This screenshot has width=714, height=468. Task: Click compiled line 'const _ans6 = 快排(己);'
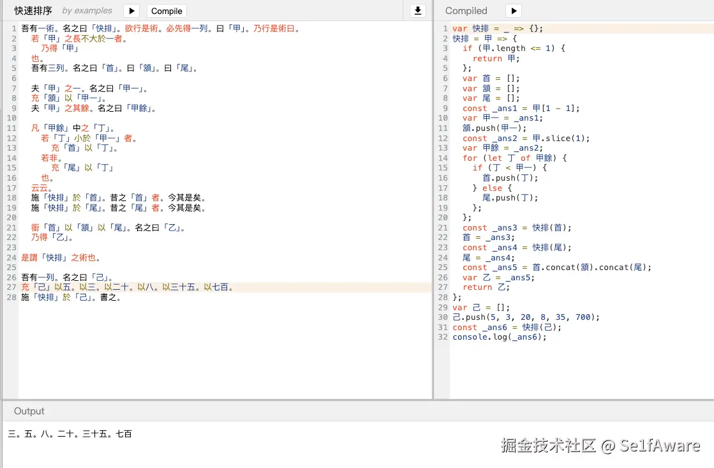tap(507, 327)
